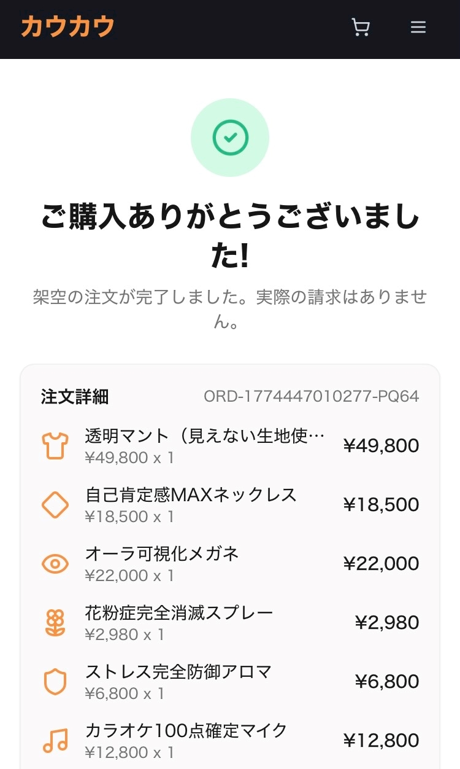Screen dimensions: 460x769
Task: Click the 注文詳細 heading
Action: [x=75, y=396]
